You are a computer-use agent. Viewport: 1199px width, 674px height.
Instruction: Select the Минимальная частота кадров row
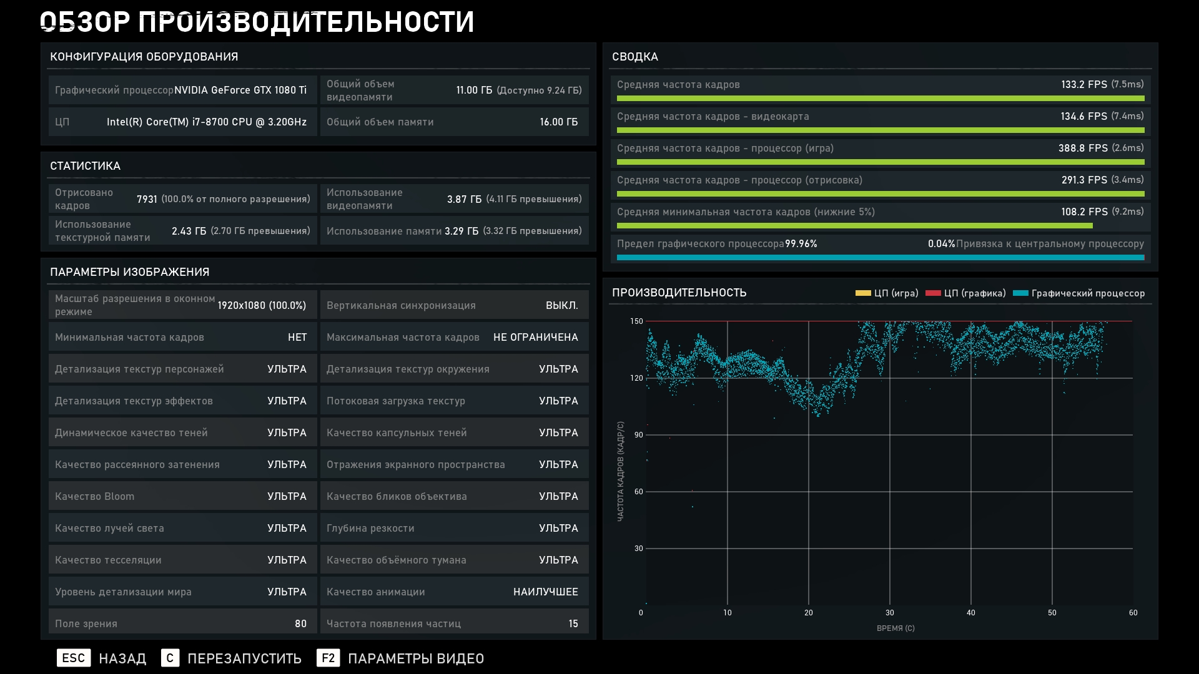pos(182,337)
